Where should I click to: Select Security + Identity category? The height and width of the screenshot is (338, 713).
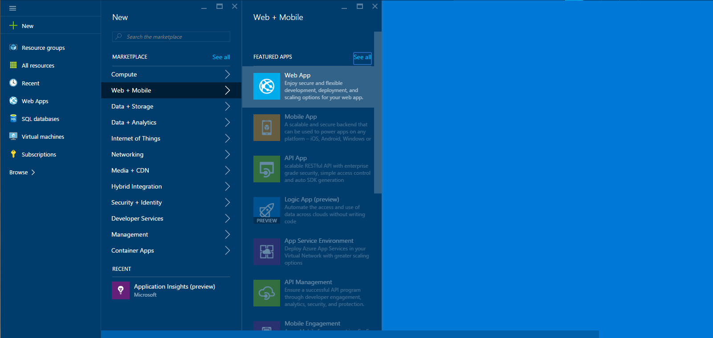171,202
